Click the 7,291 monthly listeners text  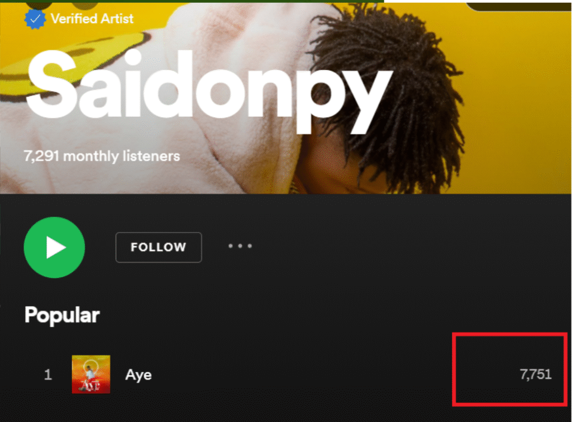pyautogui.click(x=102, y=157)
